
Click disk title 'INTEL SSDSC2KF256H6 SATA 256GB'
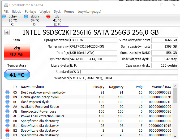76,32
